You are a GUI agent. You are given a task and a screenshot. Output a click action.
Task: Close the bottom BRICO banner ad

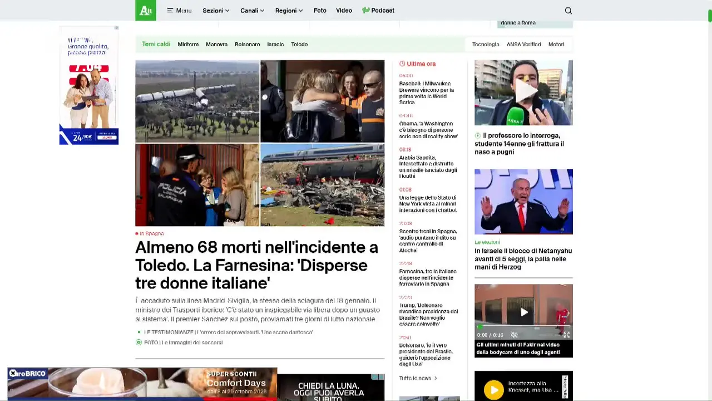[13, 373]
